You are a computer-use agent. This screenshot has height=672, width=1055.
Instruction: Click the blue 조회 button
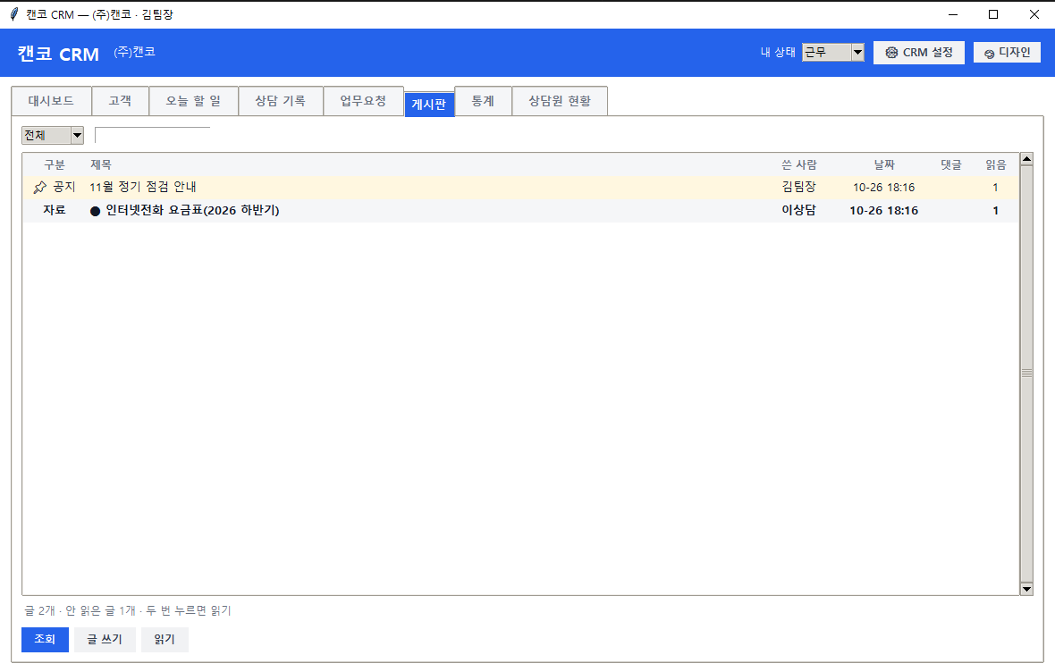(x=45, y=640)
